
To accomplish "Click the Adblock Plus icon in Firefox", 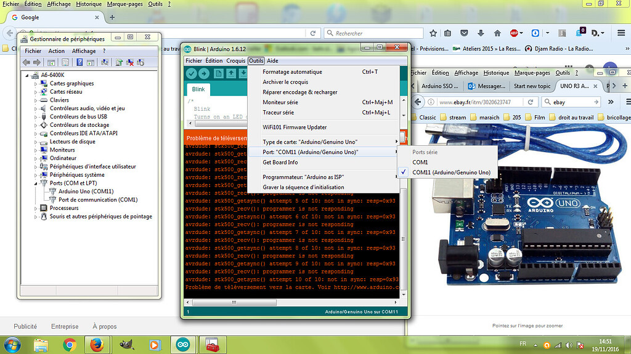I will pyautogui.click(x=513, y=33).
